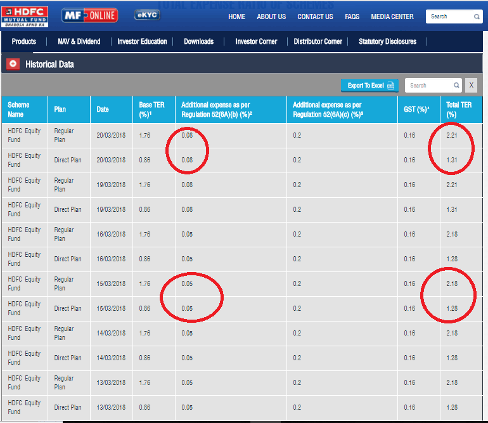Click GST 0.16 in 13/03/2018 Direct Plan row
This screenshot has height=423, width=488.
point(409,407)
